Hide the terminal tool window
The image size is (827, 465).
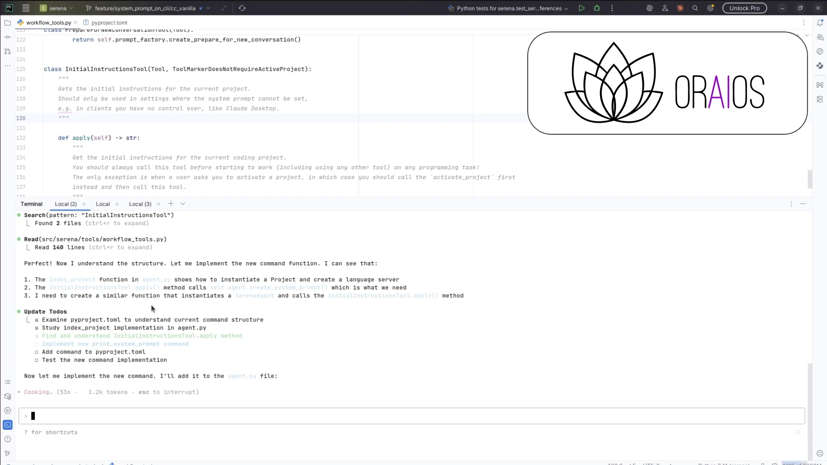[x=803, y=204]
